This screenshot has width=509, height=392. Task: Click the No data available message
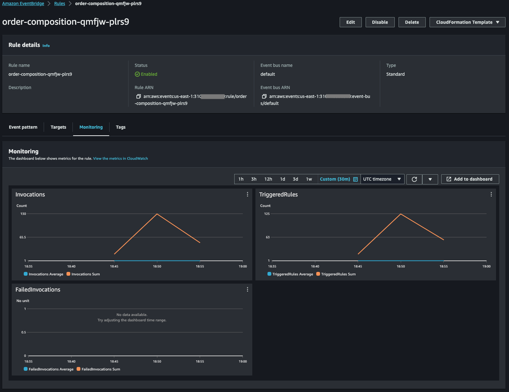pyautogui.click(x=132, y=315)
